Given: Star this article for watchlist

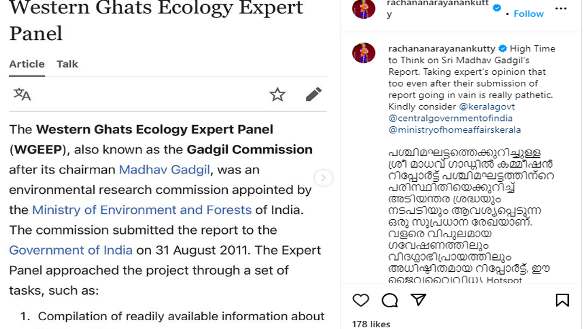Looking at the screenshot, I should click(277, 94).
